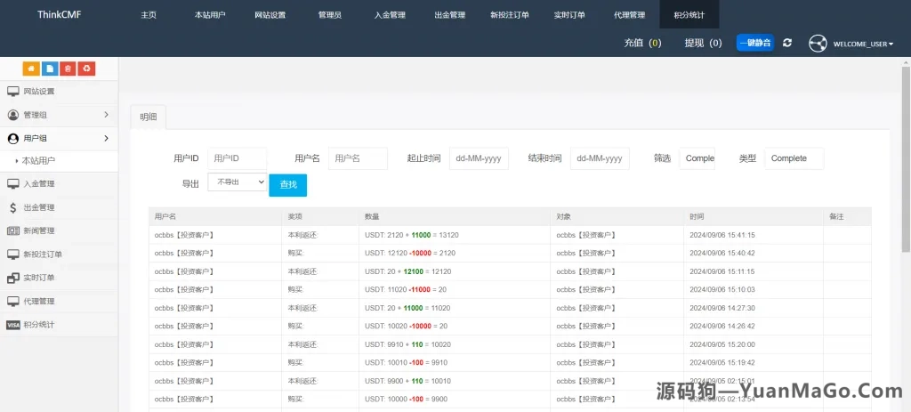Click the 充值 (0) header link
Viewport: 911px width, 412px height.
point(642,43)
